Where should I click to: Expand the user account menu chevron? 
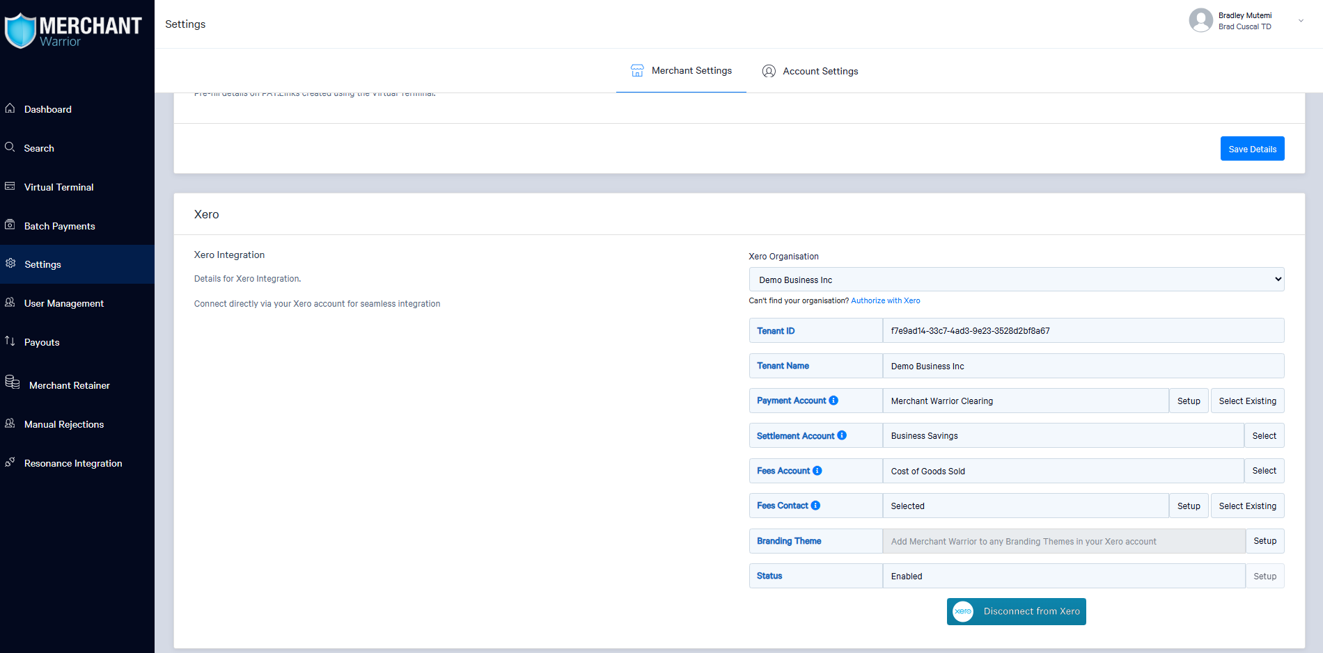(1301, 21)
